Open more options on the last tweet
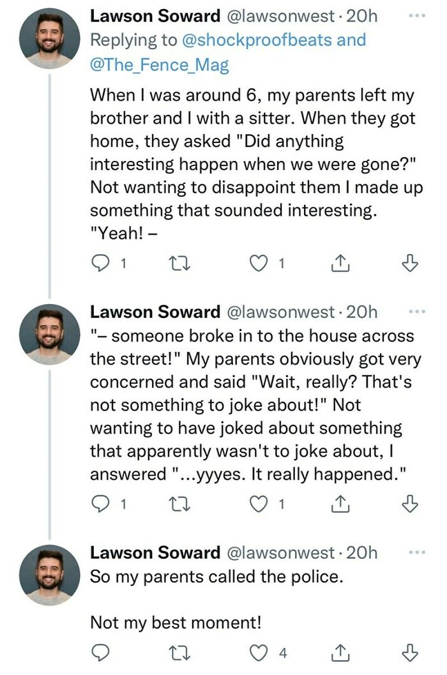This screenshot has height=675, width=447. coord(416,552)
